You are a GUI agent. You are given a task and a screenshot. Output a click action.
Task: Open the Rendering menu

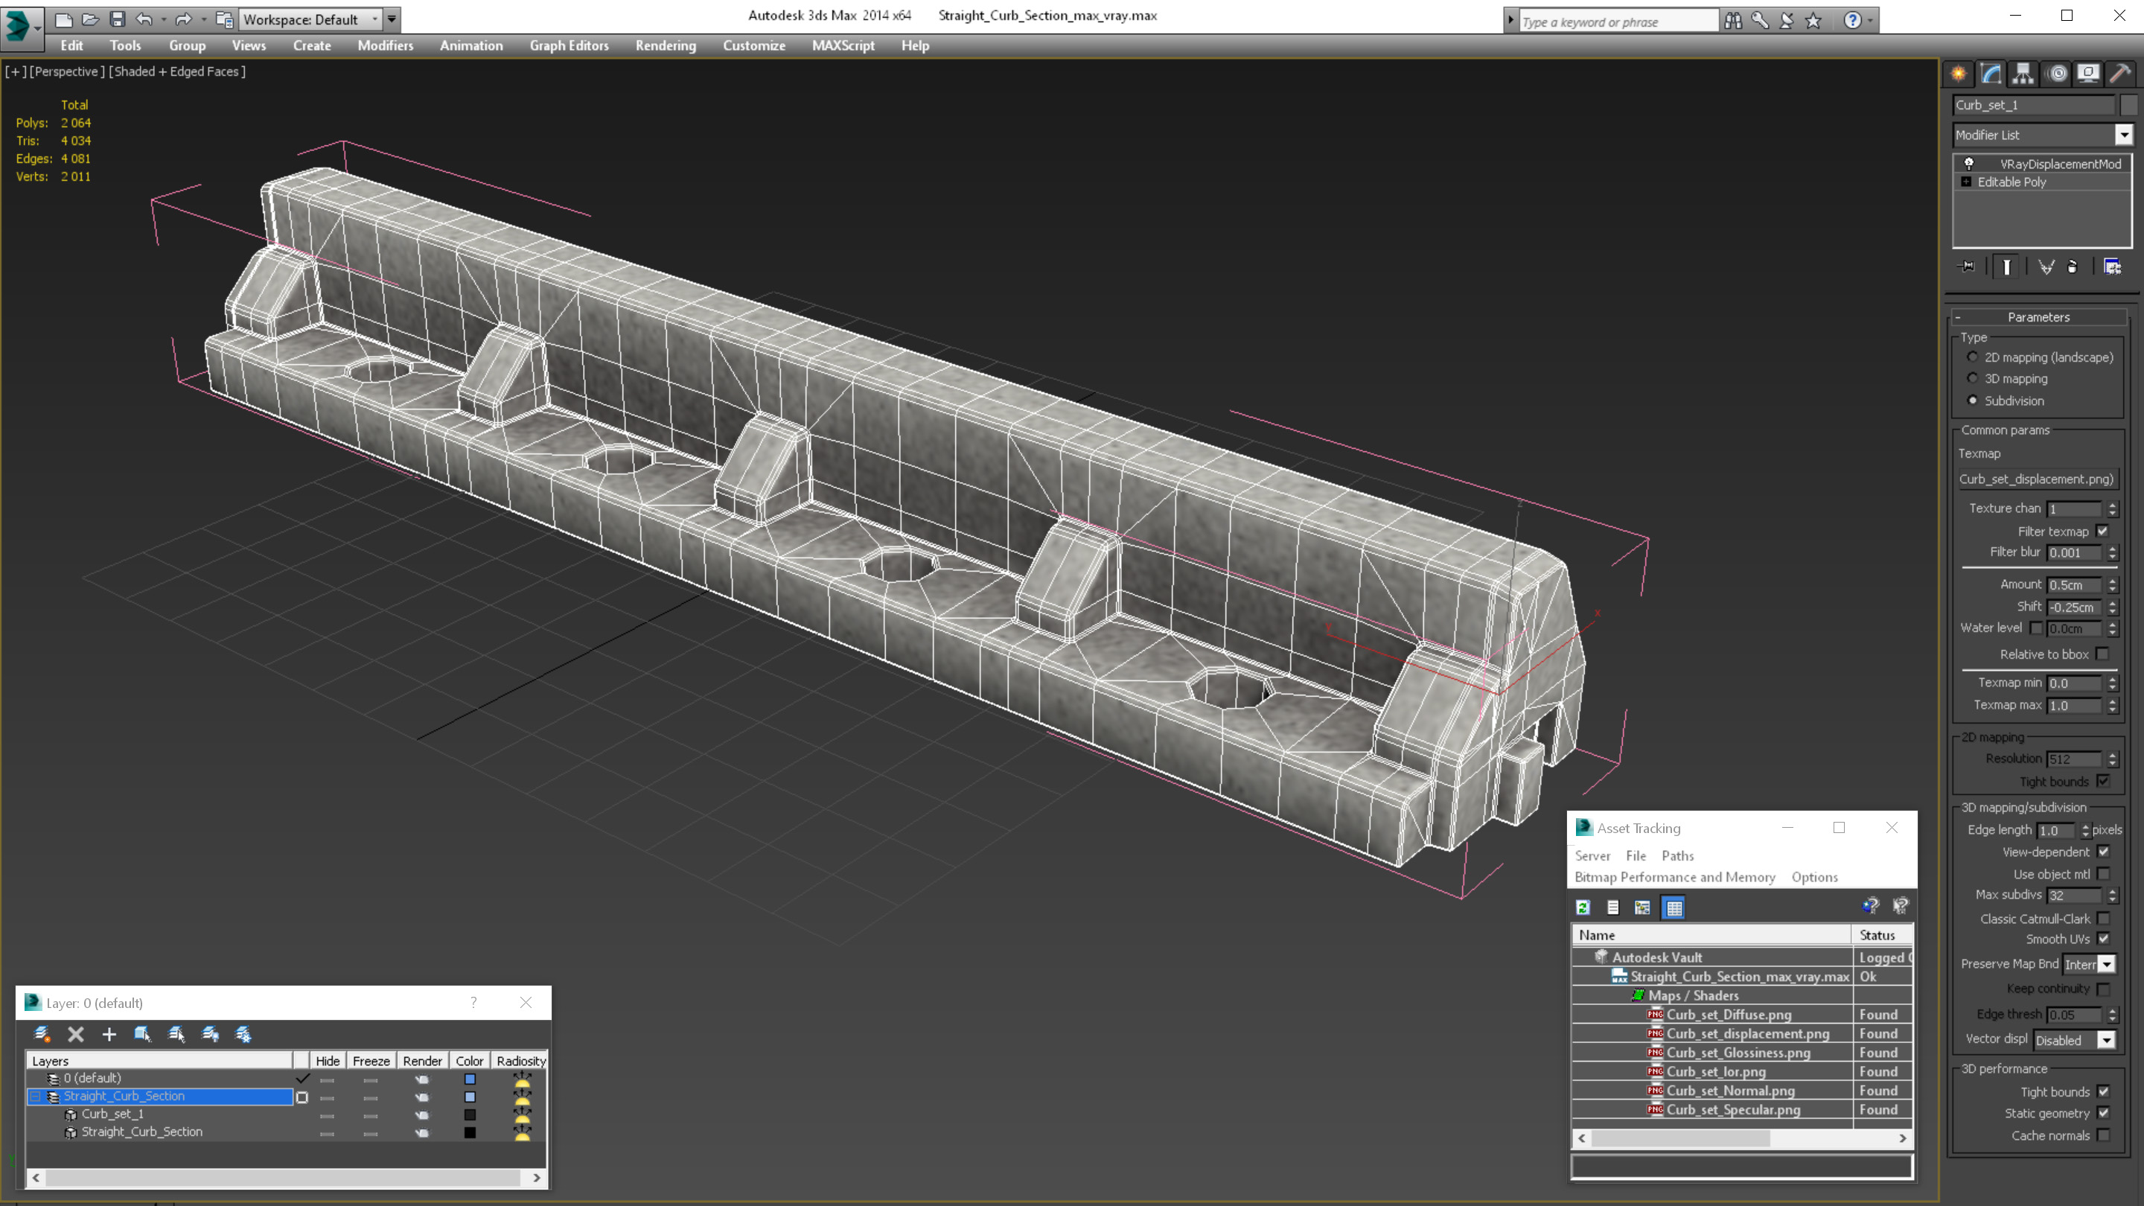pos(665,45)
